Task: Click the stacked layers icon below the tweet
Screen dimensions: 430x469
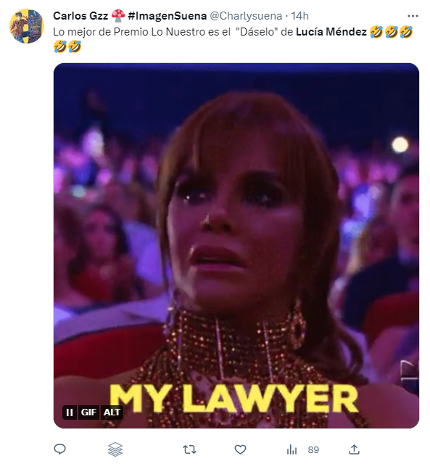Action: pyautogui.click(x=115, y=449)
